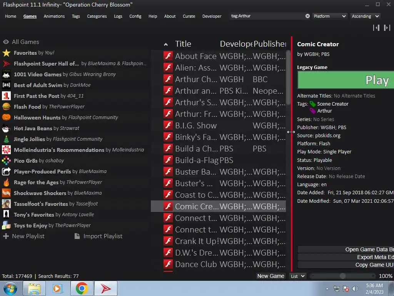The height and width of the screenshot is (296, 394).
Task: Click Flash icon for Dance Club
Action: coord(168,264)
